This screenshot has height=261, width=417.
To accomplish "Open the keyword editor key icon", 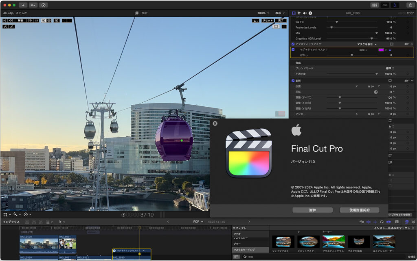I will point(33,5).
